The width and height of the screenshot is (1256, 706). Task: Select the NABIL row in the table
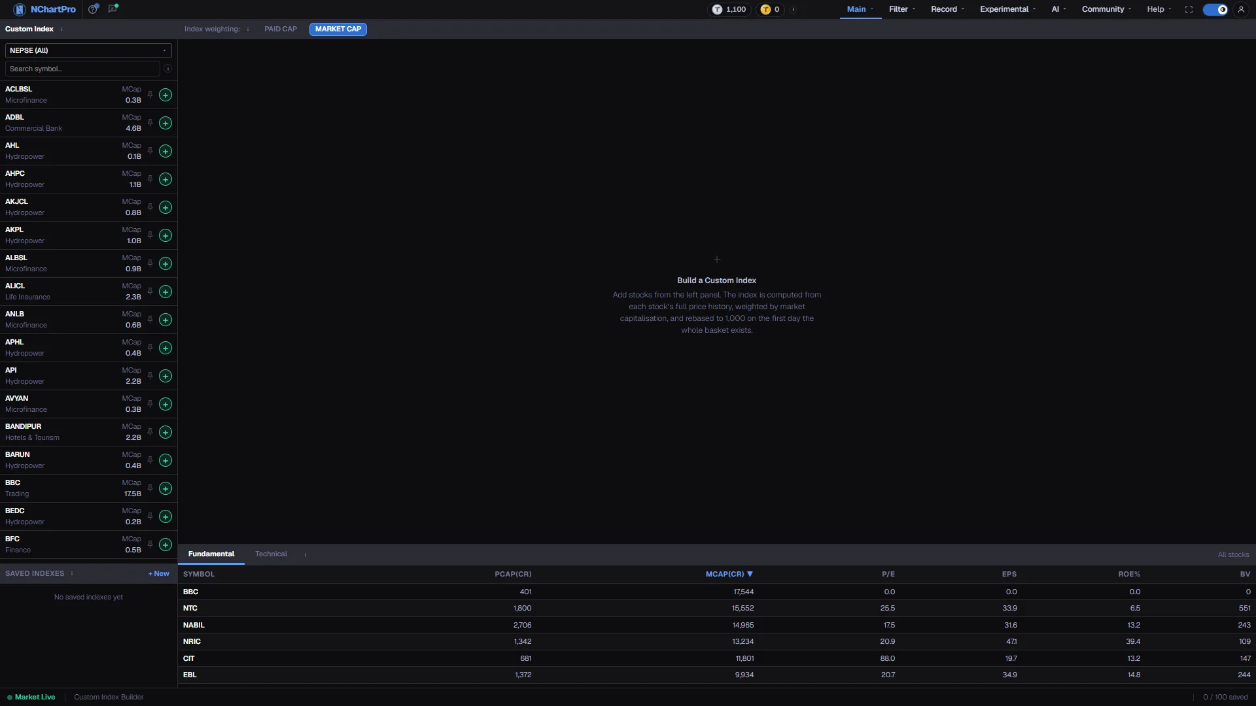716,625
